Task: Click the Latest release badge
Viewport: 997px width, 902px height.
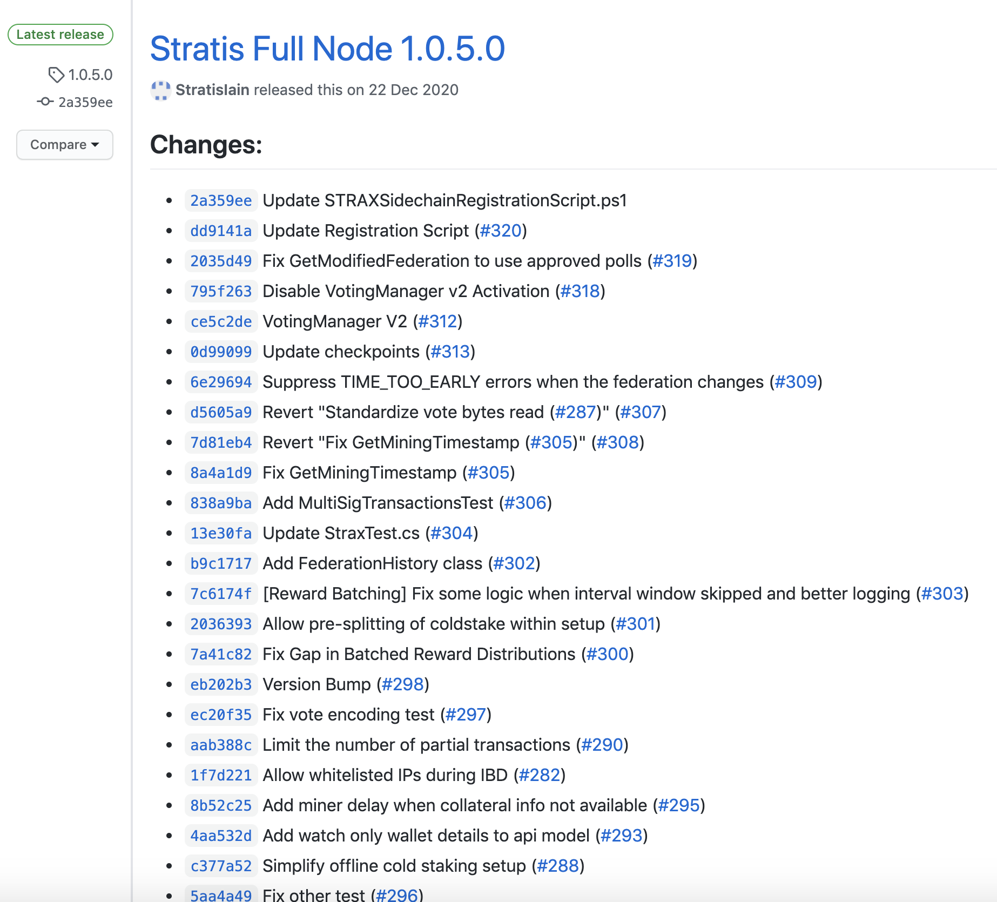Action: (60, 35)
